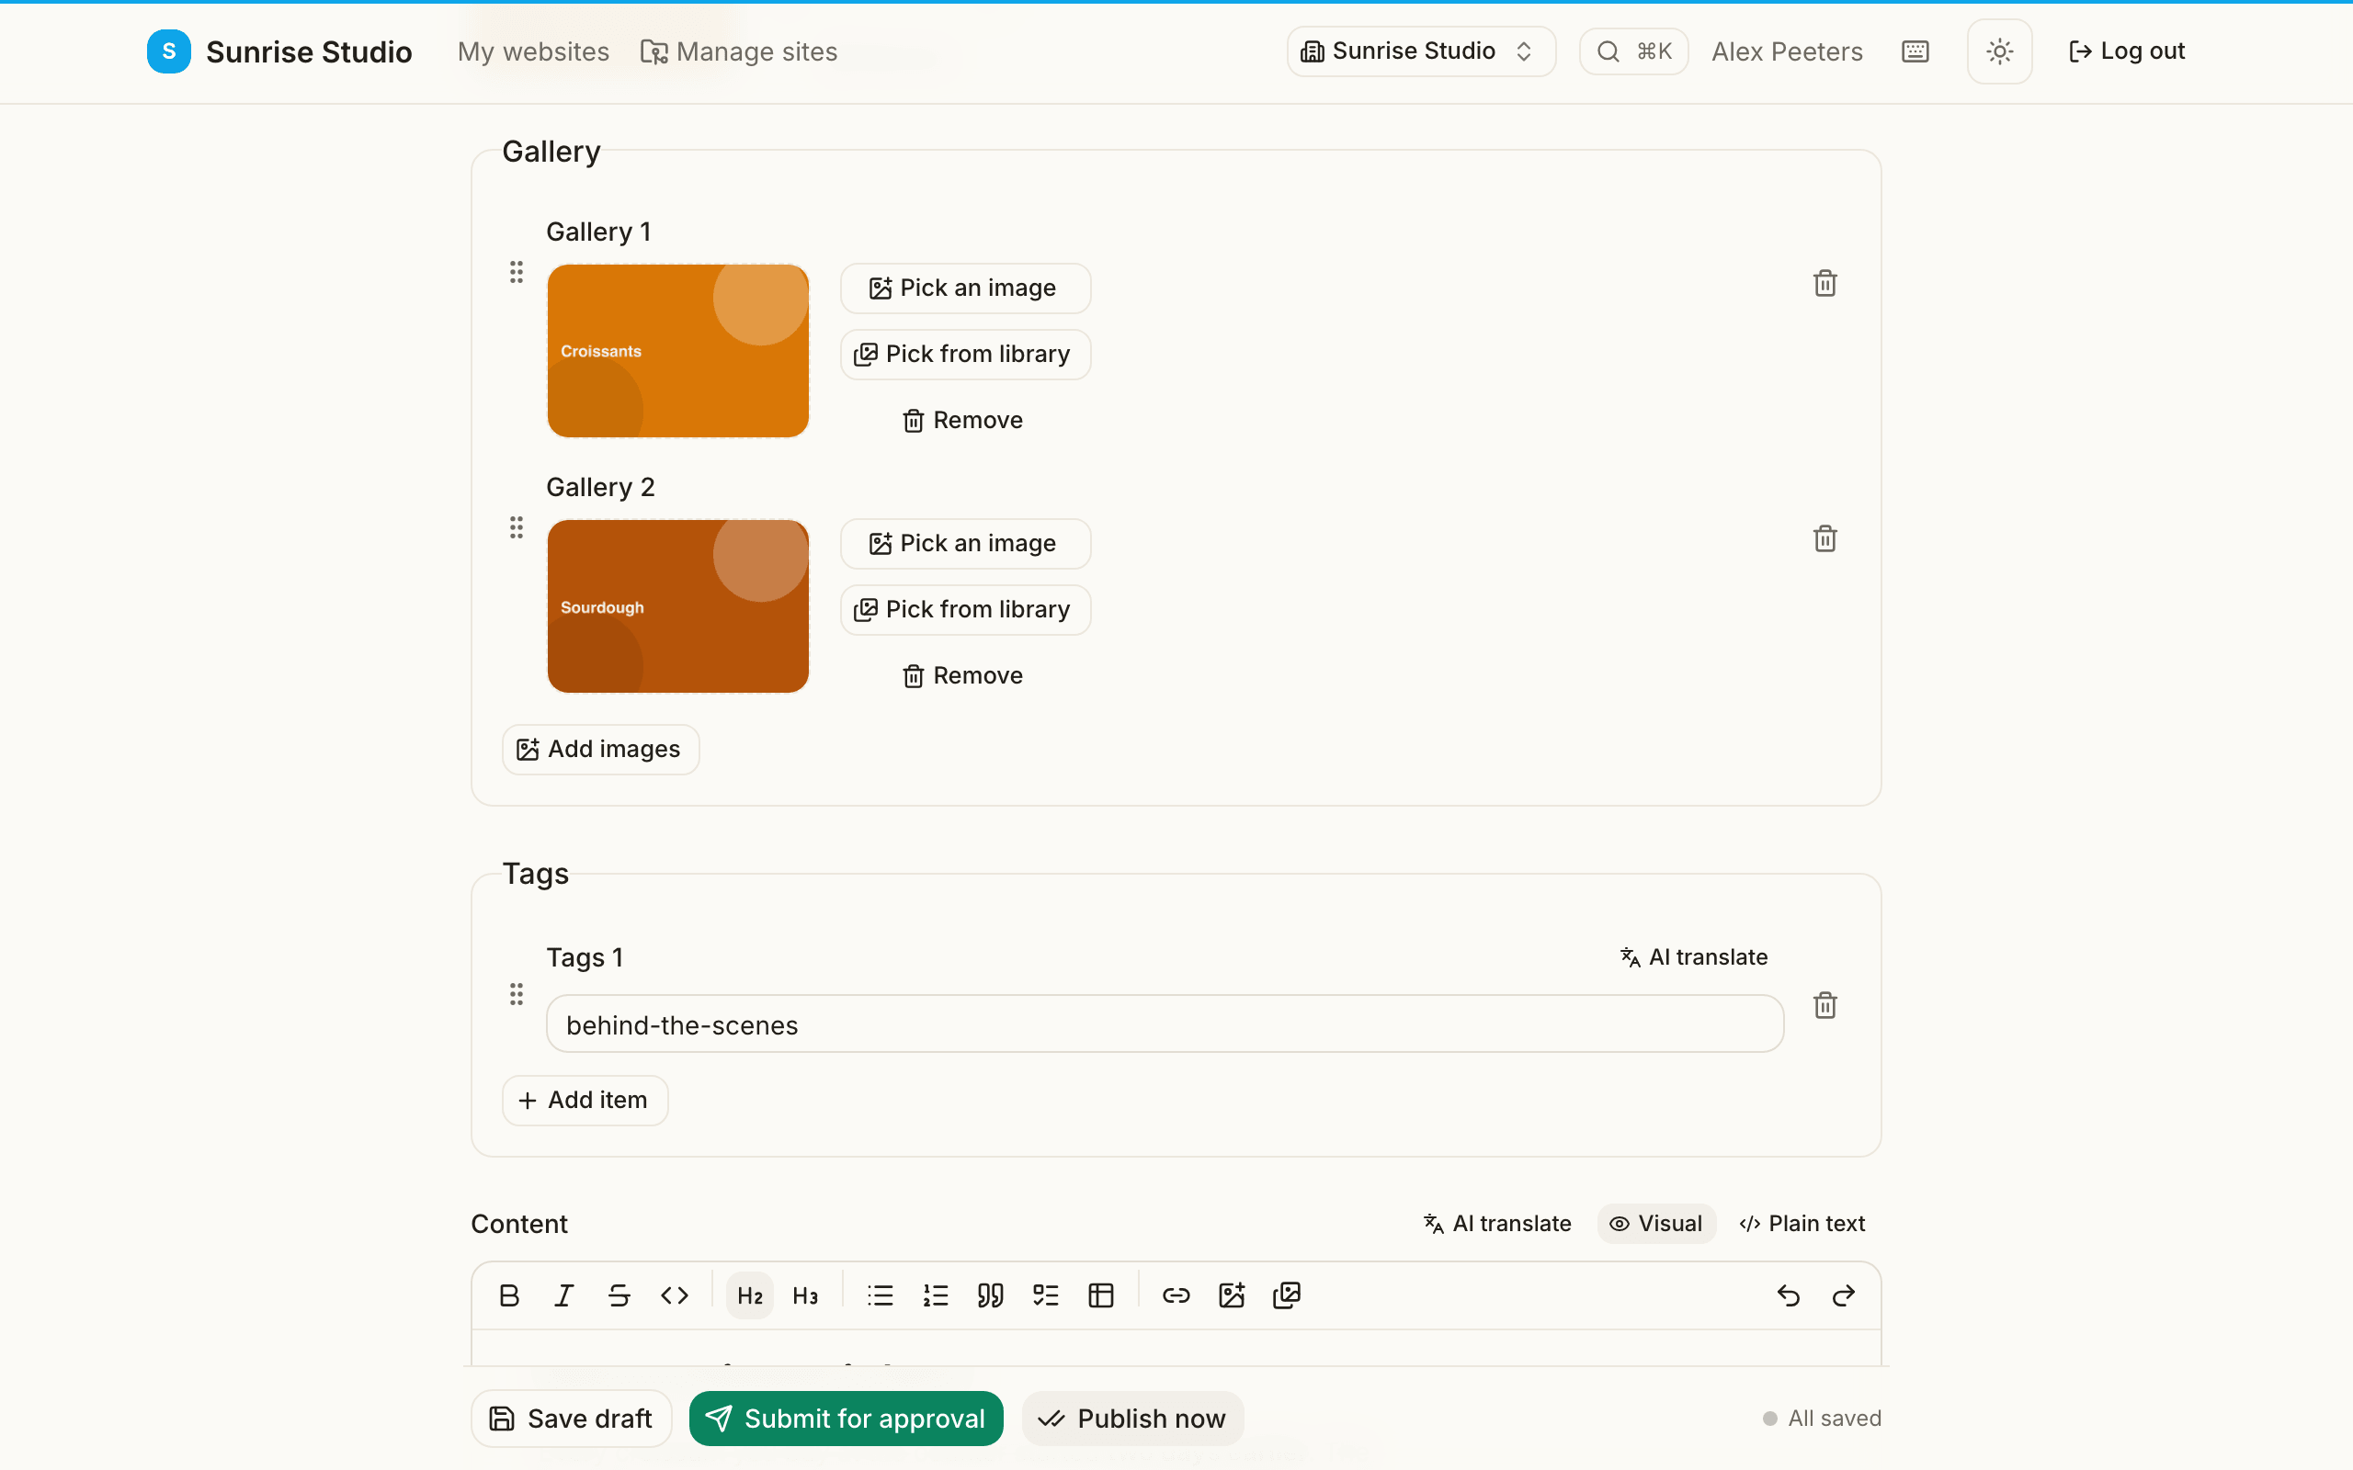Open My websites page
This screenshot has height=1470, width=2353.
[x=533, y=51]
